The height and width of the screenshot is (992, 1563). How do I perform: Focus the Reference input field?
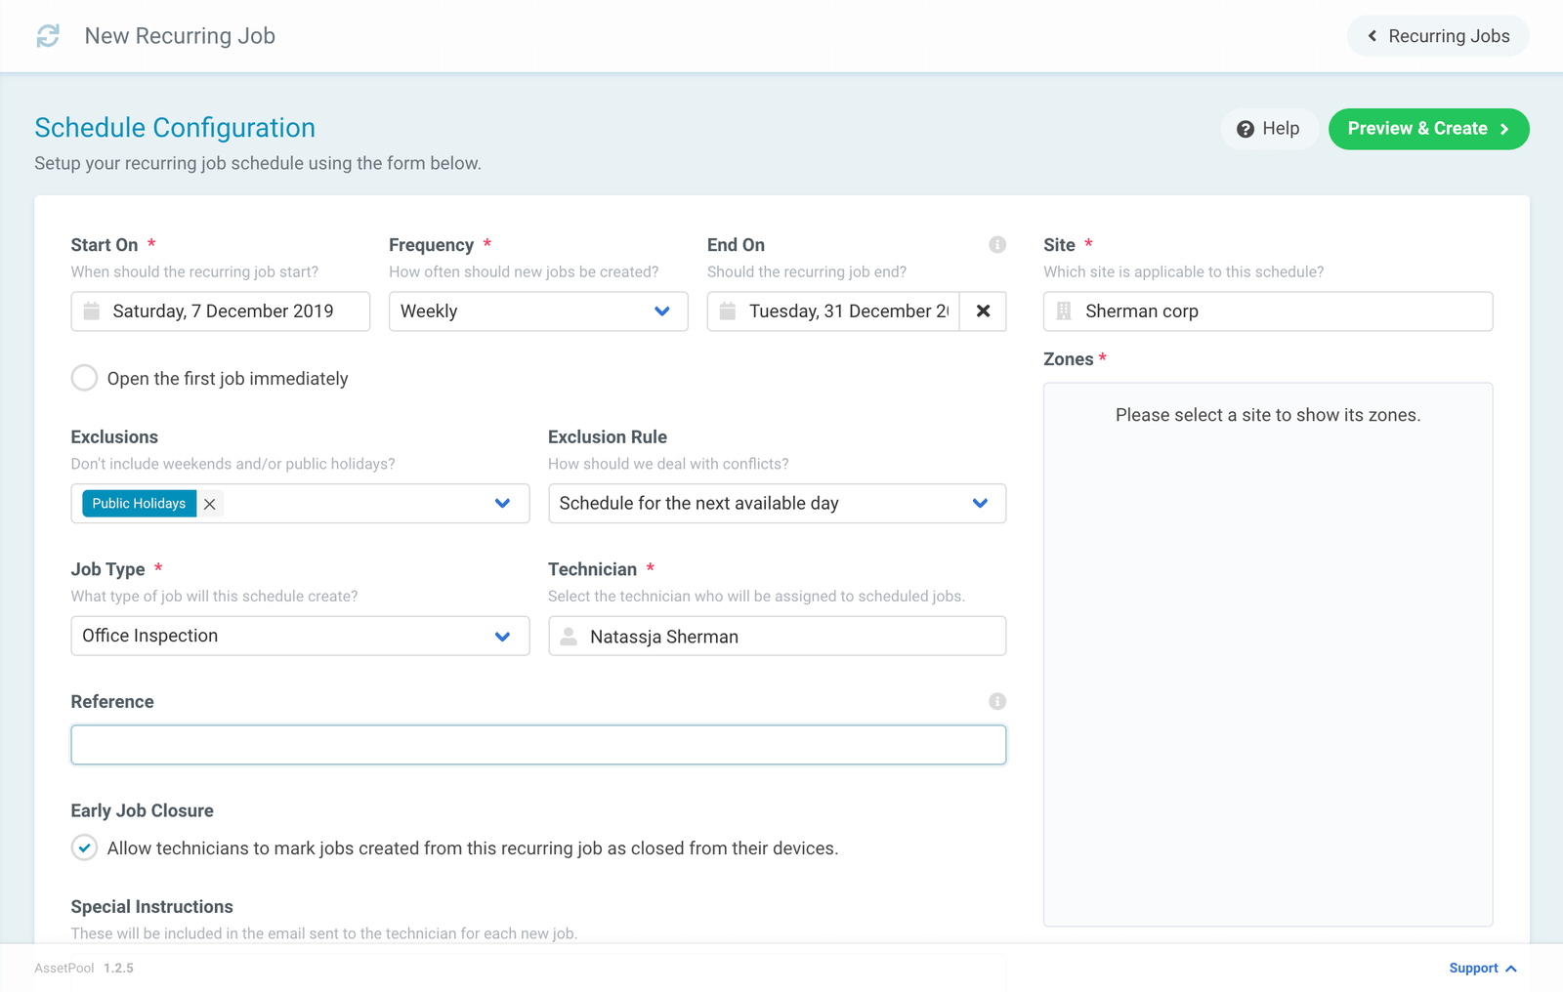tap(538, 745)
